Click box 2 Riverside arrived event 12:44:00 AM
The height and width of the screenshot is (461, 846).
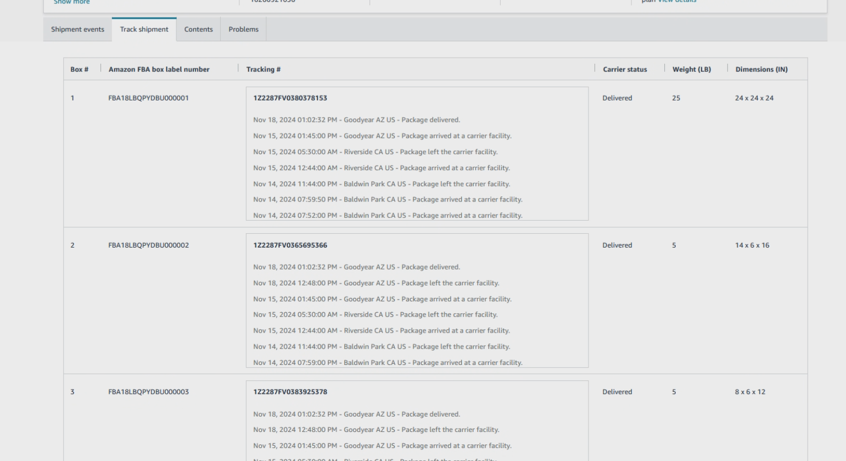382,330
